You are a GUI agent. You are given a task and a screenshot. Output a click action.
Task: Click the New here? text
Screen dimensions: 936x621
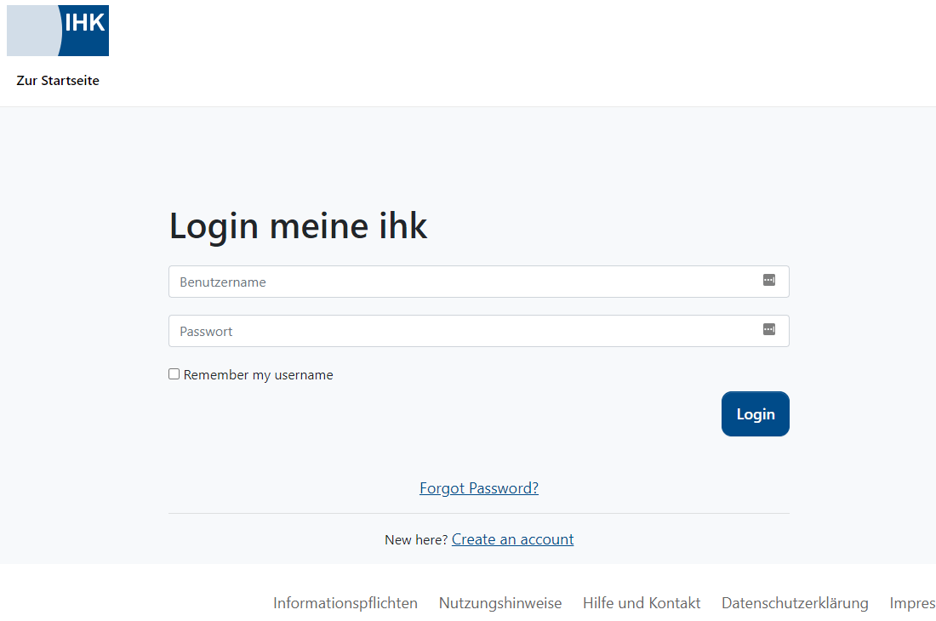click(416, 540)
